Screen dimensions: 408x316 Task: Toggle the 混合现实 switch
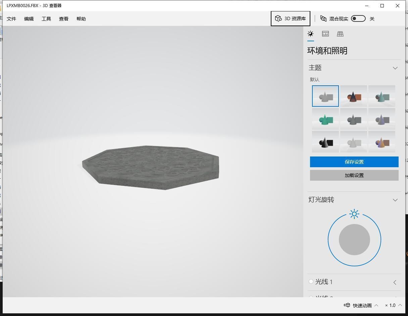click(x=358, y=18)
